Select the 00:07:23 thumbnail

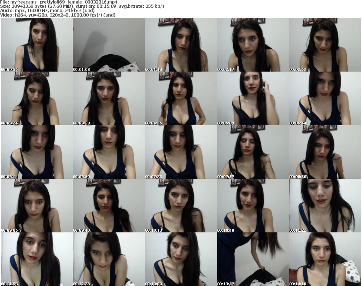click(x=181, y=152)
